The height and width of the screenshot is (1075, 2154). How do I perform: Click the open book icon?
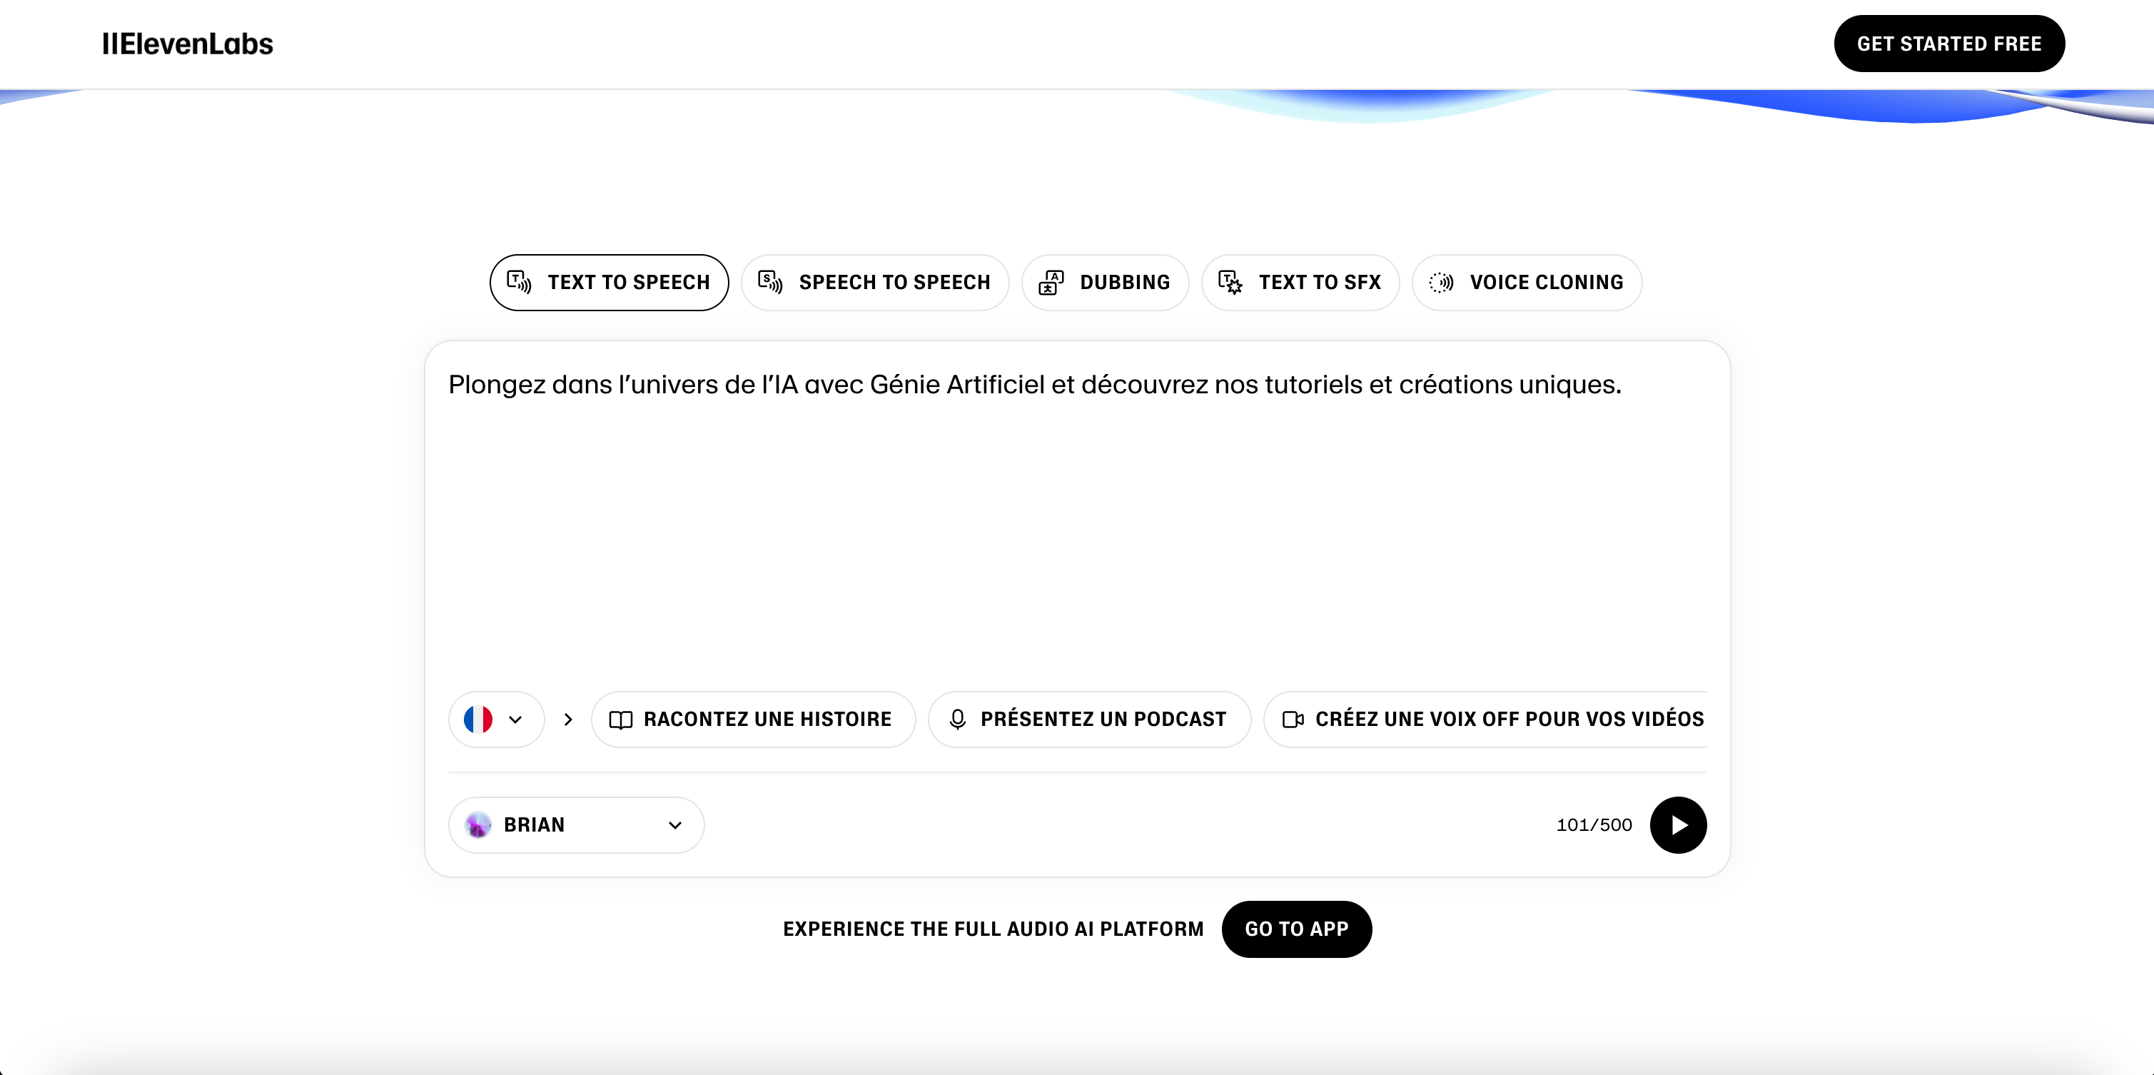pos(620,720)
